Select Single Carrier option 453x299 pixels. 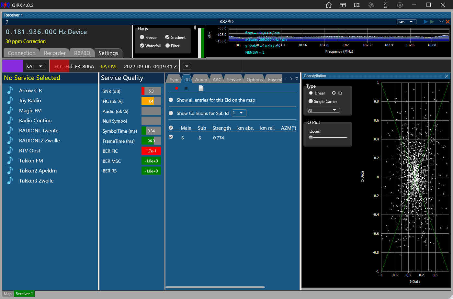[x=311, y=101]
